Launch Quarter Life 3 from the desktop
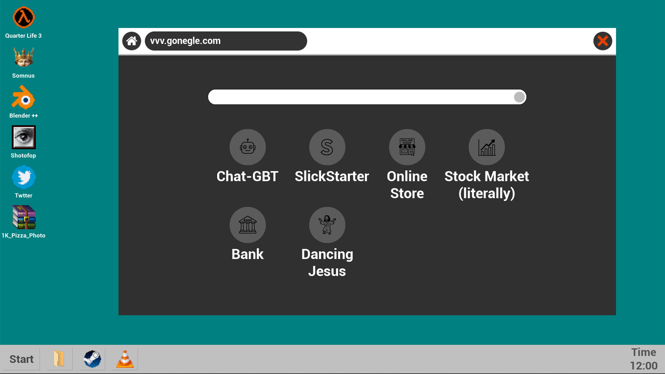The height and width of the screenshot is (374, 665). (23, 17)
